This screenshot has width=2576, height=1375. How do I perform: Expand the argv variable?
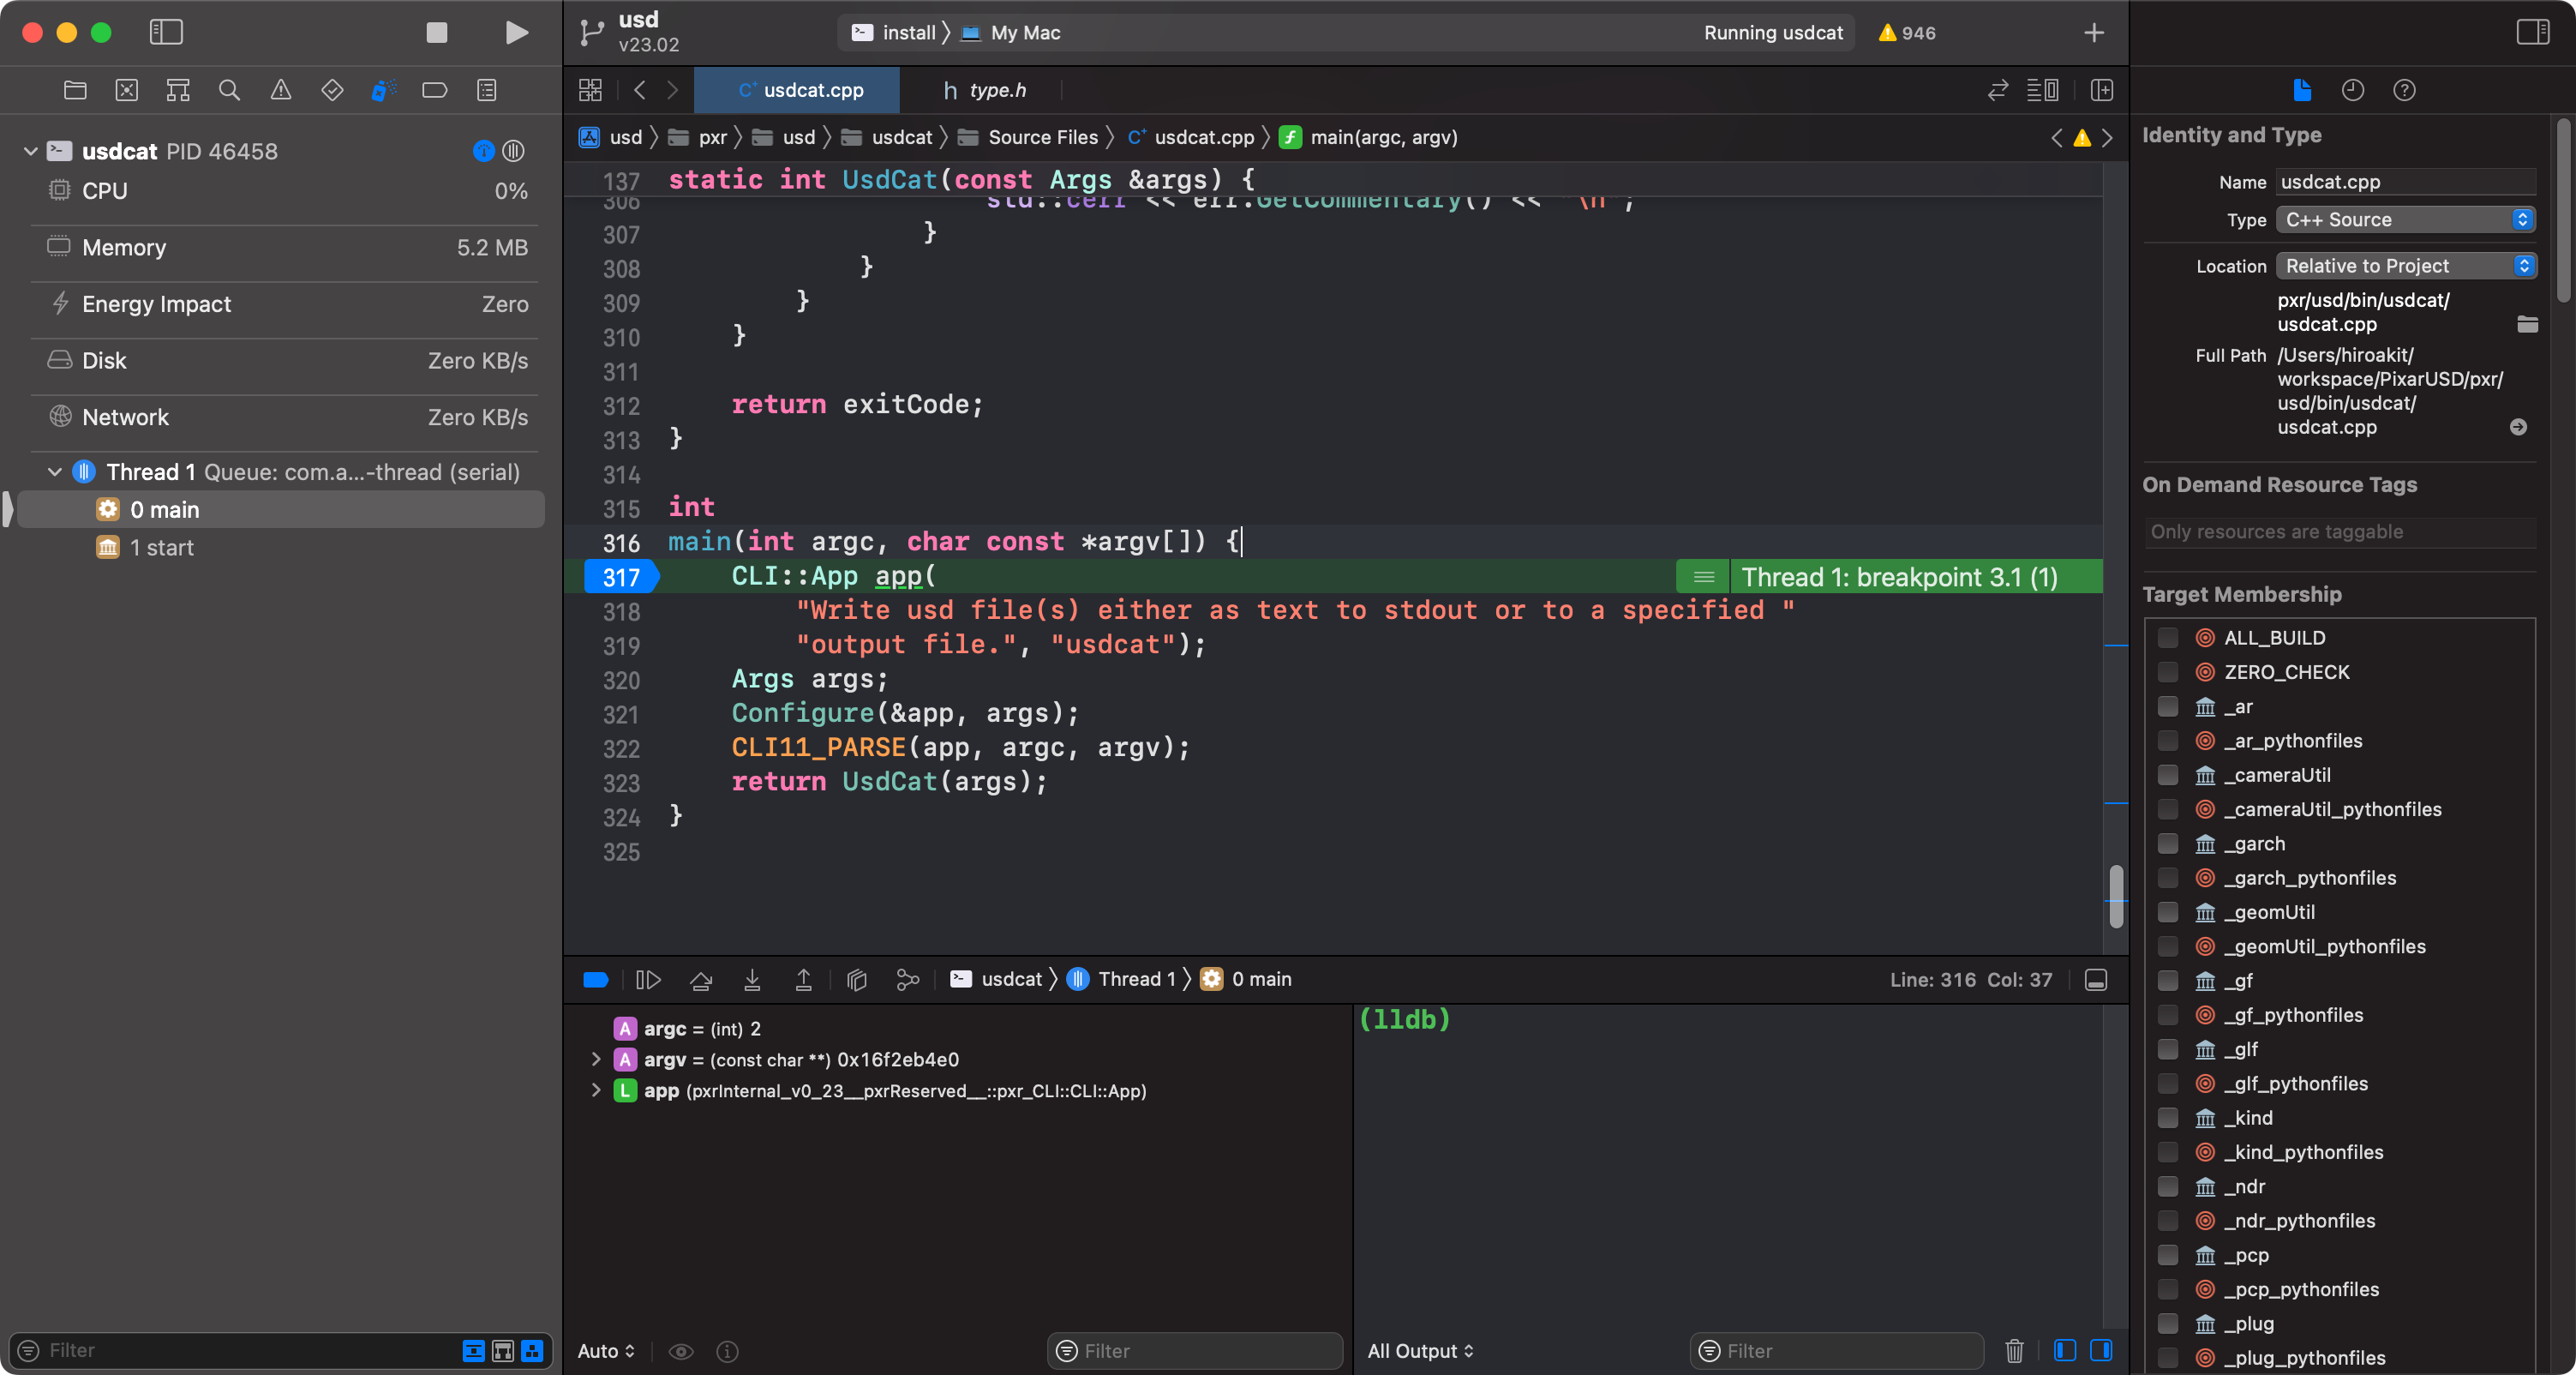[x=596, y=1059]
